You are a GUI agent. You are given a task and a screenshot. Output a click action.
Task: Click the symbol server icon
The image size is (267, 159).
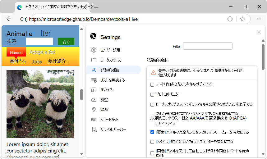[x=94, y=129]
